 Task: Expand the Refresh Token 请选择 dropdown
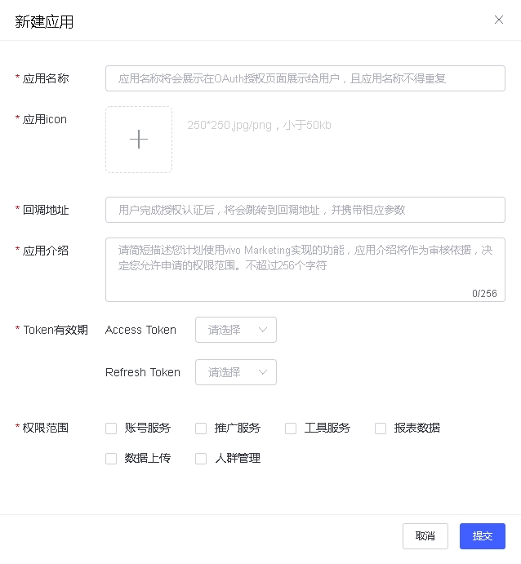tap(236, 372)
